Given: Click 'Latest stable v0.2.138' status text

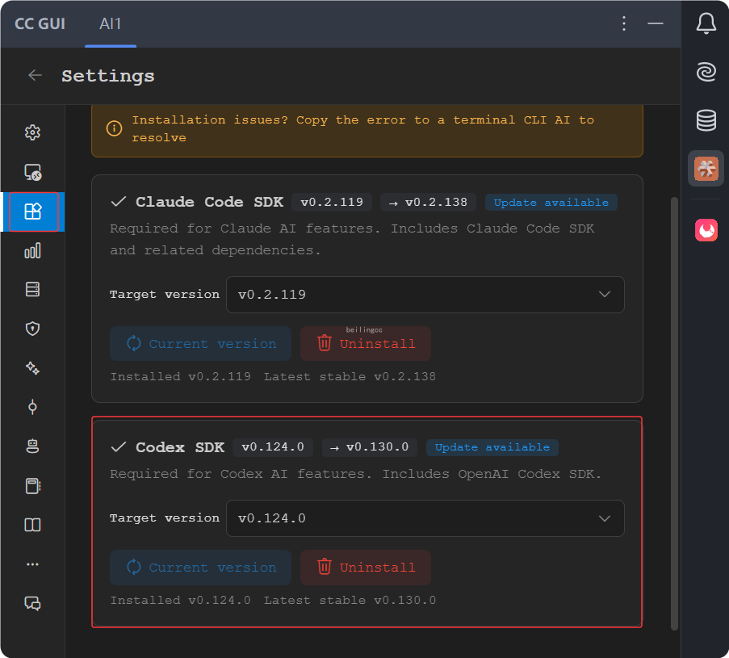Looking at the screenshot, I should point(350,377).
